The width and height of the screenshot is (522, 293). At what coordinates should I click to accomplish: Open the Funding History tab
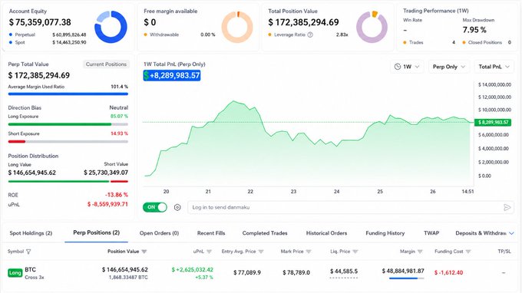coord(385,233)
